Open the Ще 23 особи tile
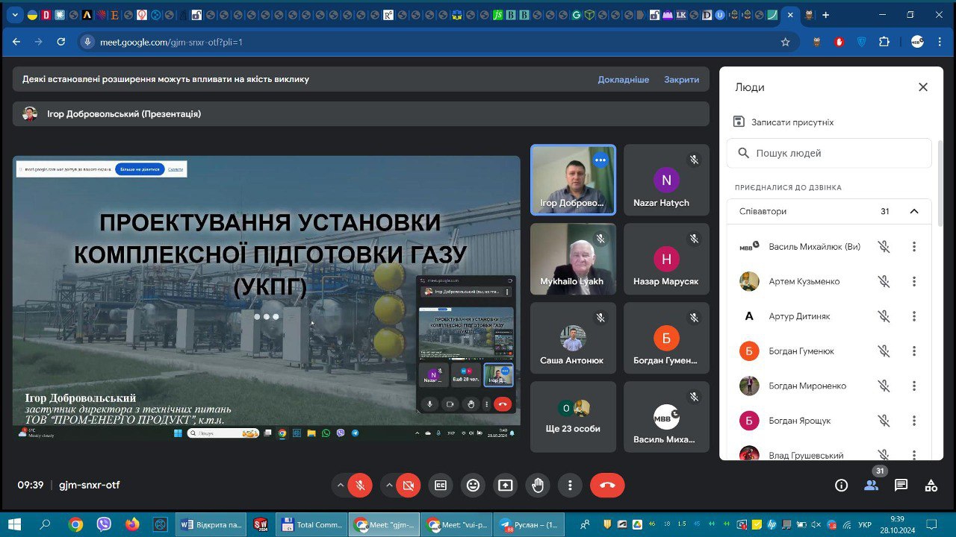The width and height of the screenshot is (956, 537). [573, 417]
